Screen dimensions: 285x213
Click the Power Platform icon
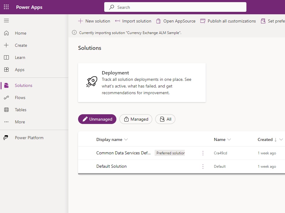coord(6,138)
